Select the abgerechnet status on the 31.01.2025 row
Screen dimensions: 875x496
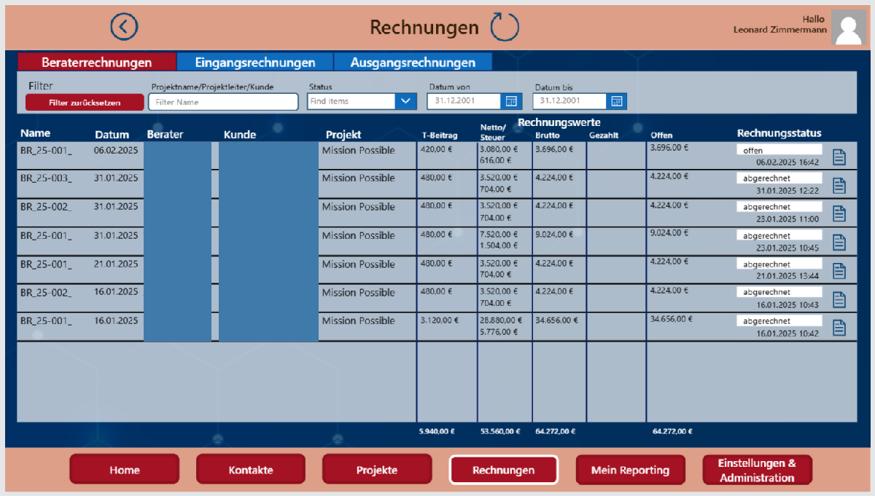coord(779,178)
